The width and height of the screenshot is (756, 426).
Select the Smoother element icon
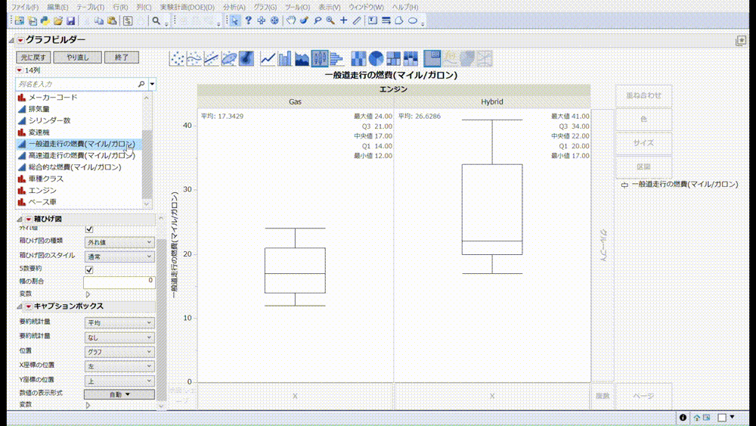click(194, 59)
